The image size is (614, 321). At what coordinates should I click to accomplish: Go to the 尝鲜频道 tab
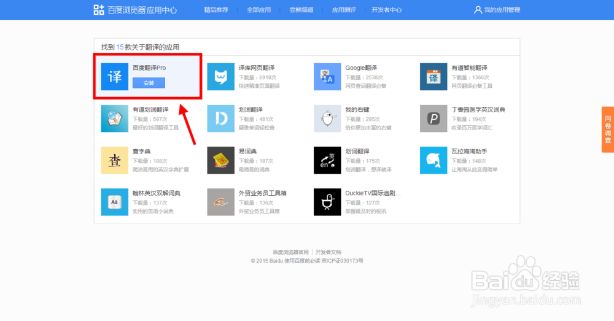(x=301, y=10)
